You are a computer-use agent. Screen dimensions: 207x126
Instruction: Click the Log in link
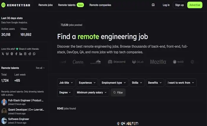coord(166,5)
